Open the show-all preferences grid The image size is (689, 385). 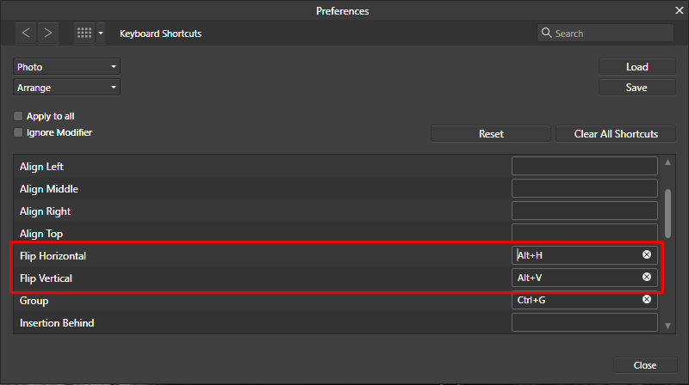(x=84, y=34)
